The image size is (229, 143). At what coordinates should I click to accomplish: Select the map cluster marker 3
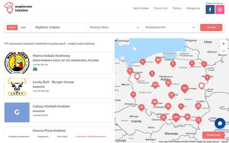tap(192, 64)
